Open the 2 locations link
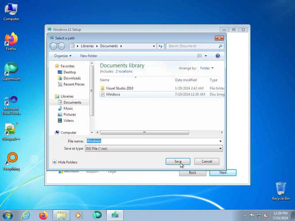 124,71
